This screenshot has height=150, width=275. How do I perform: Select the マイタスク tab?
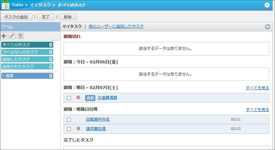72,27
